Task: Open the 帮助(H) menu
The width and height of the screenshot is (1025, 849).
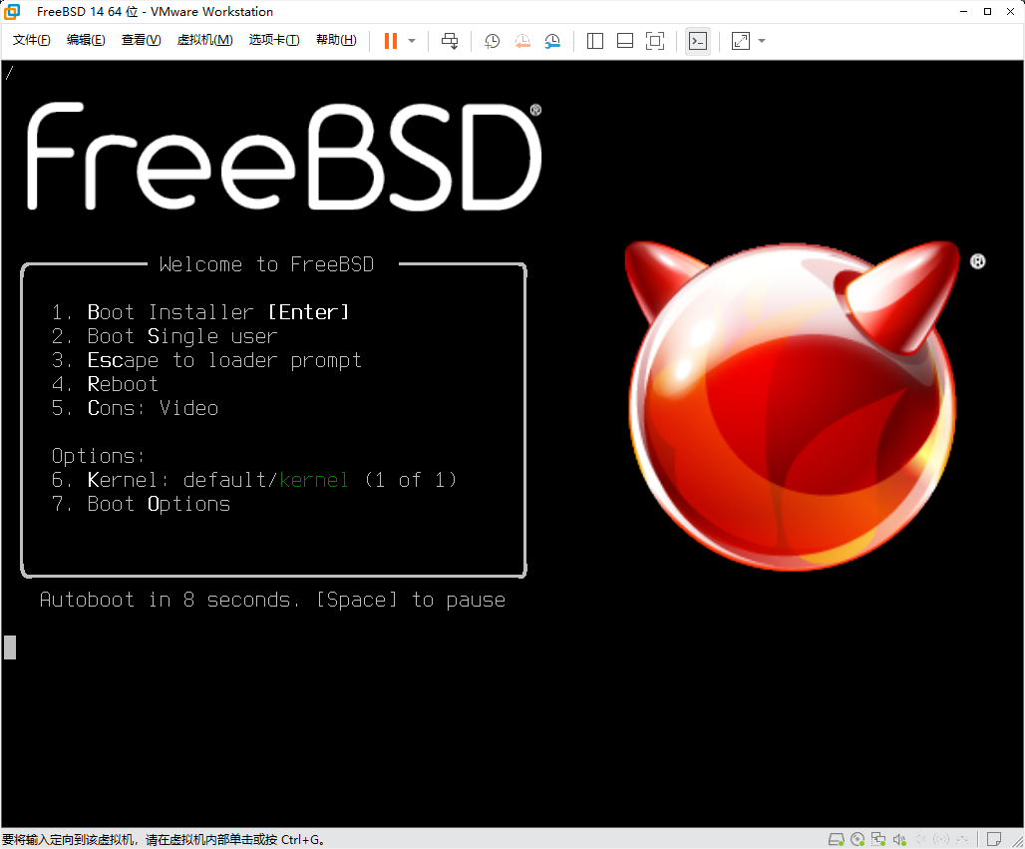Action: coord(336,40)
